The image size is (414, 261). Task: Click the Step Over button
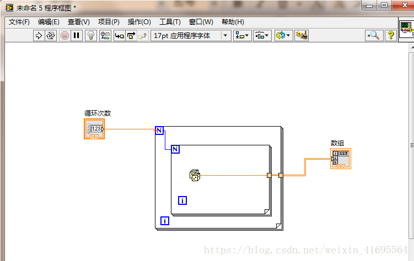click(x=131, y=36)
